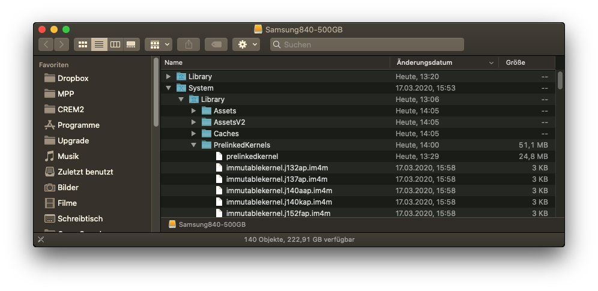Open Musik in the sidebar
This screenshot has width=598, height=291.
[61, 156]
